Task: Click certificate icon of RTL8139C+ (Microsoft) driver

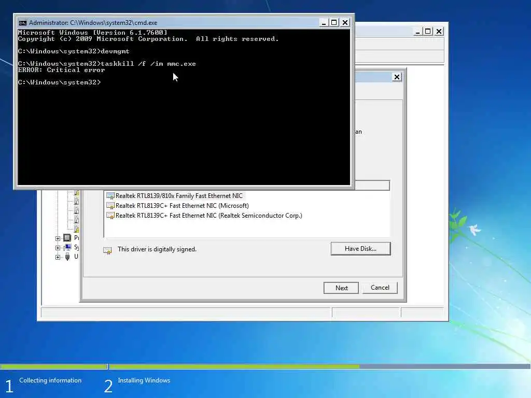Action: [x=110, y=205]
